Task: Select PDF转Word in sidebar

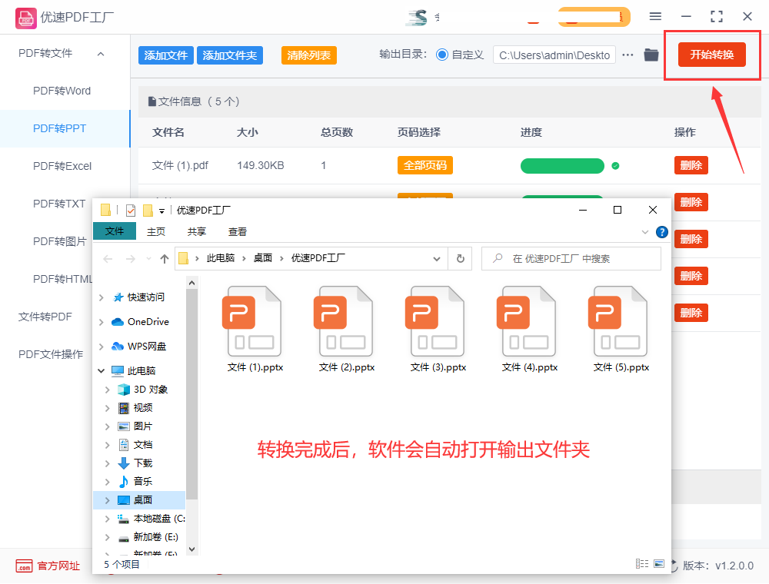Action: coord(62,91)
